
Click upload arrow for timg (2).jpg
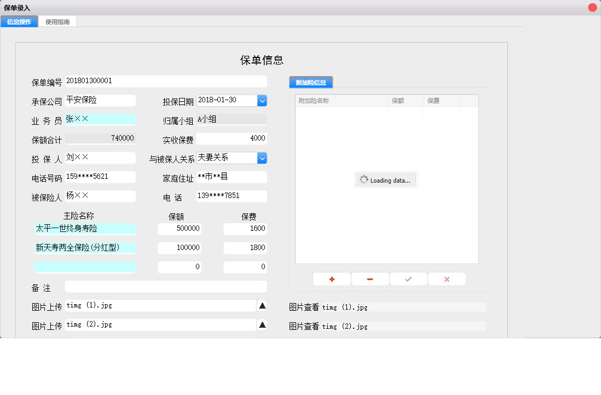point(262,325)
